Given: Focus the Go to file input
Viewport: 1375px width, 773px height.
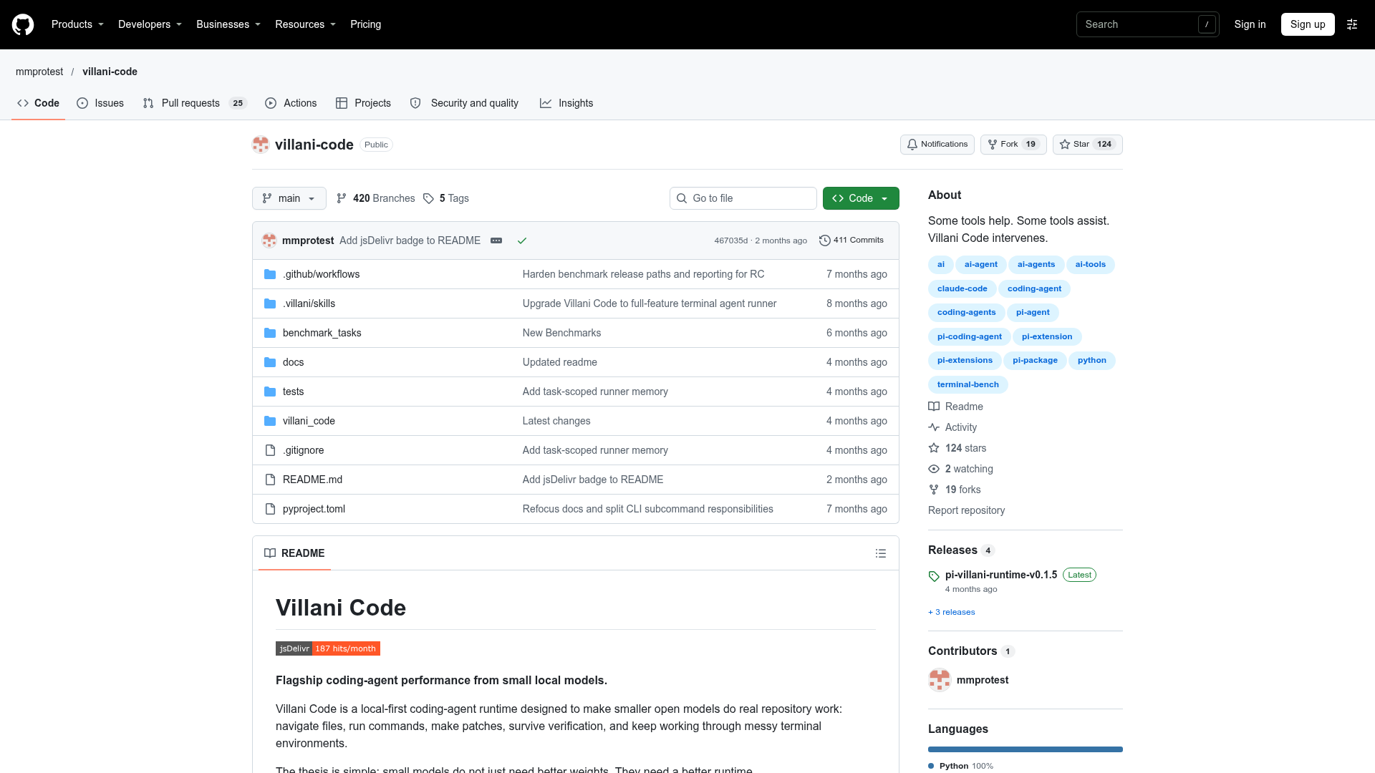Looking at the screenshot, I should point(743,198).
